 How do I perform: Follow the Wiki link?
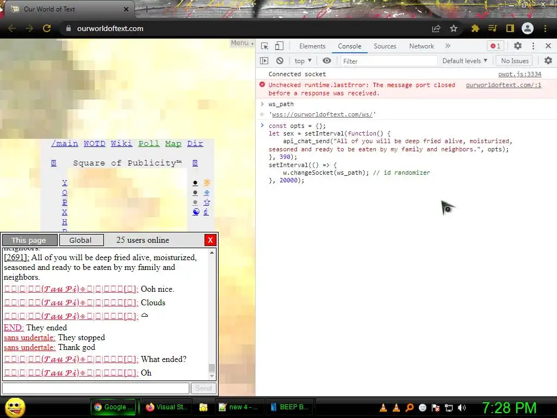(x=121, y=143)
